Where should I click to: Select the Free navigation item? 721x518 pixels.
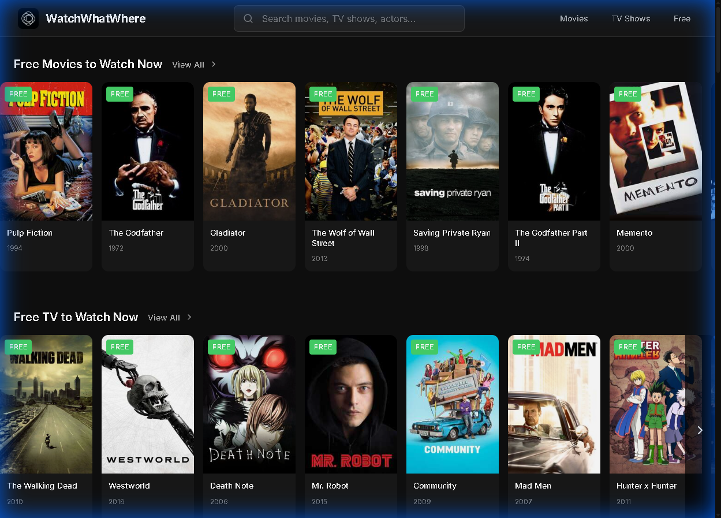coord(682,18)
